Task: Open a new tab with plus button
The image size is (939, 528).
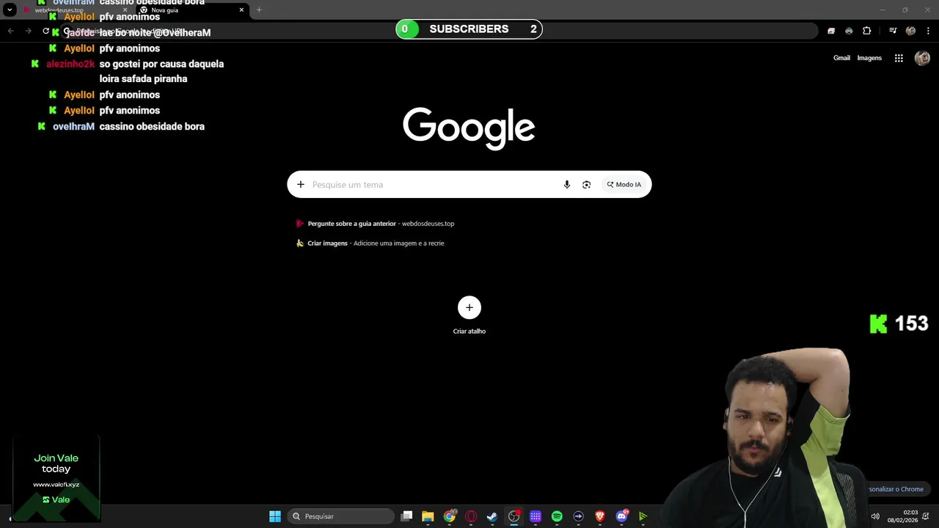Action: click(259, 10)
